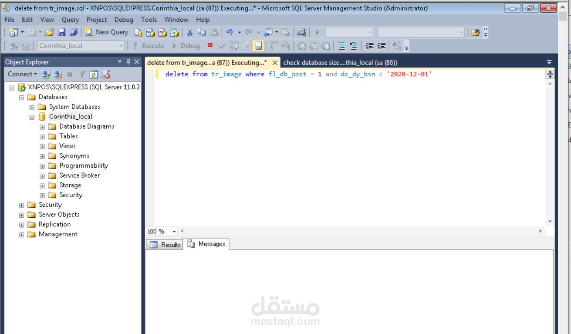The width and height of the screenshot is (571, 334).
Task: Click the Execute button
Action: pyautogui.click(x=149, y=46)
